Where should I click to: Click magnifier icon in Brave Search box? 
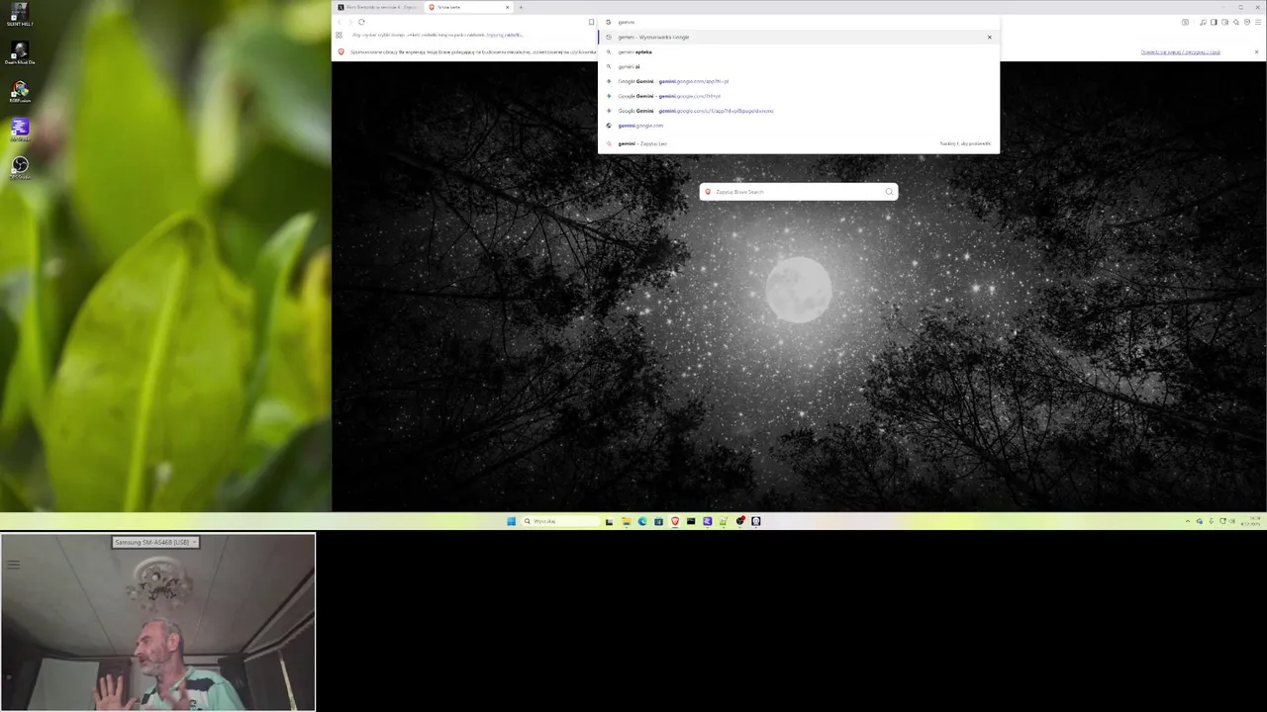point(889,192)
